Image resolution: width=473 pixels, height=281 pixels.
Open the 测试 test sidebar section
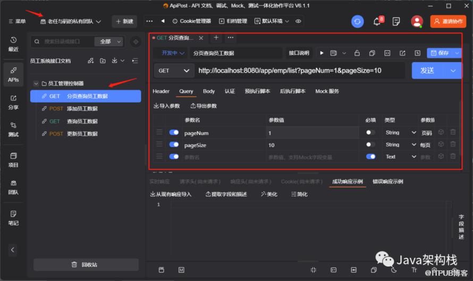point(13,129)
